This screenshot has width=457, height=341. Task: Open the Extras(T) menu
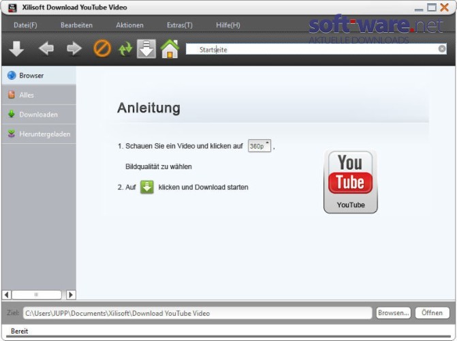(x=180, y=25)
